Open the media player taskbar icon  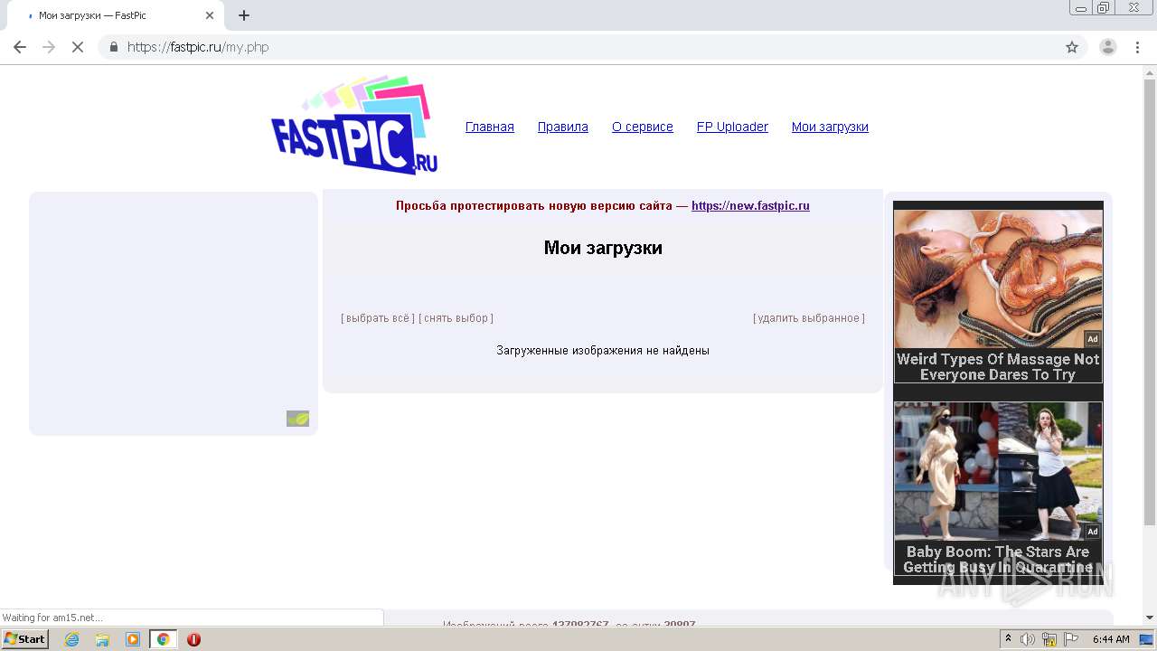point(133,639)
